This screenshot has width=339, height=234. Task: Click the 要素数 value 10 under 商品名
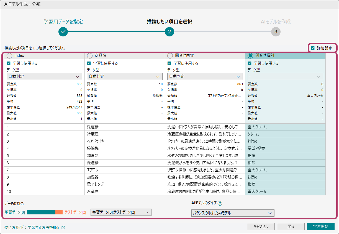[x=161, y=84]
